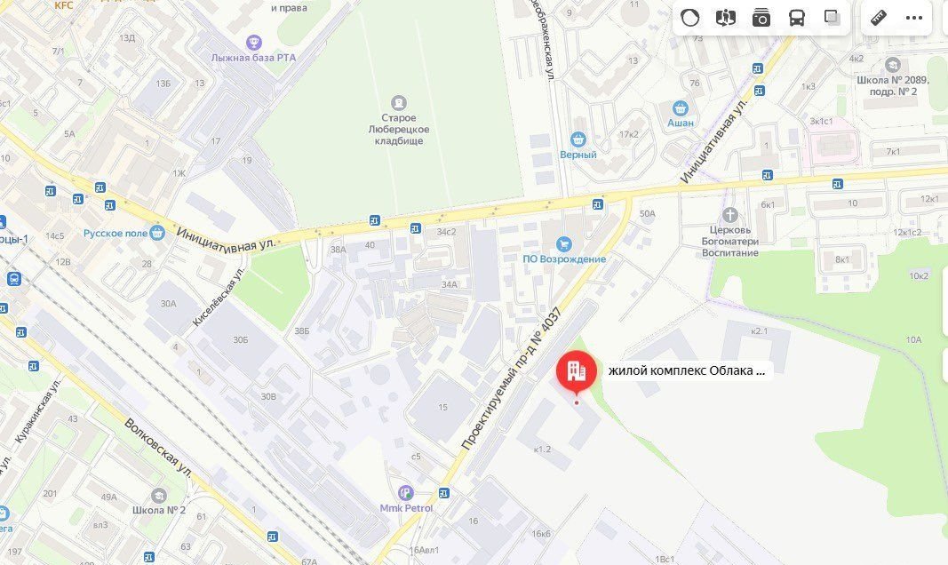Expand the three dots more menu
Screen dimensions: 948x565
(914, 18)
